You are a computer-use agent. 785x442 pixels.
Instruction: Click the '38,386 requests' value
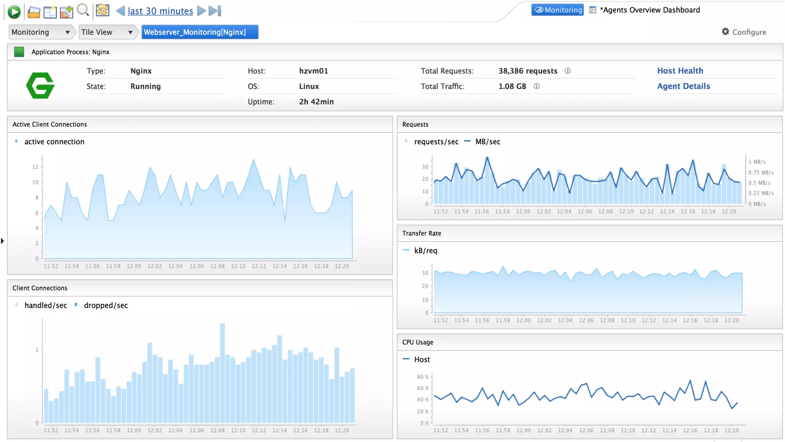pyautogui.click(x=528, y=71)
